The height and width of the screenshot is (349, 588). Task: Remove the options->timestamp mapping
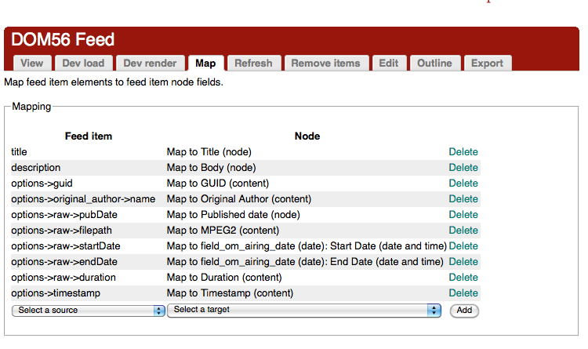tap(463, 293)
